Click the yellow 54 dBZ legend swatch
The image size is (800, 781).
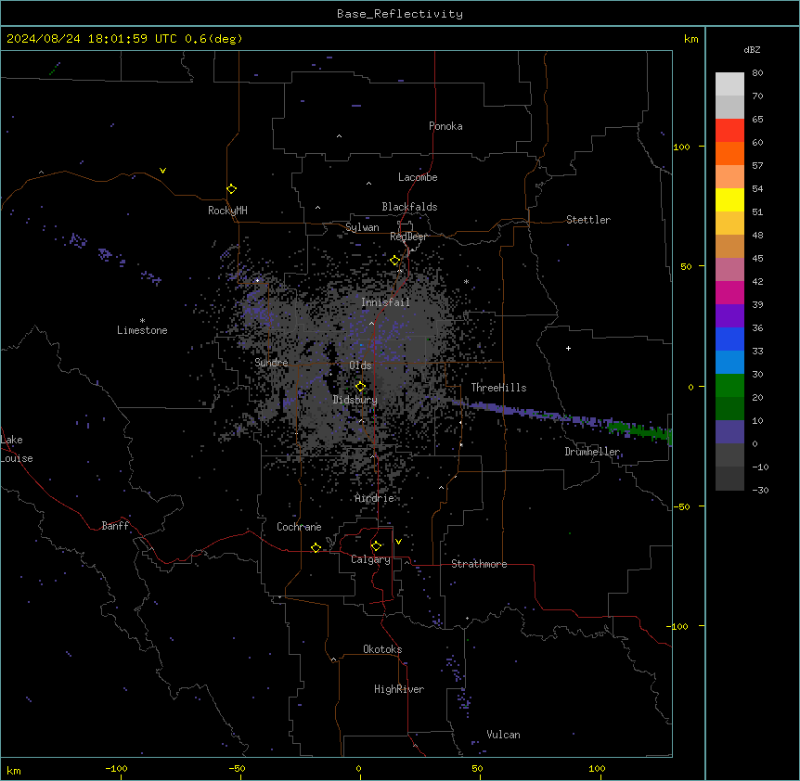729,199
